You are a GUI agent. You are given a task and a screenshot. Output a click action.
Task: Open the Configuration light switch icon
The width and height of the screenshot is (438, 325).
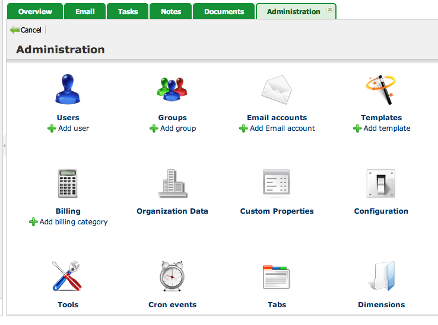coord(381,184)
